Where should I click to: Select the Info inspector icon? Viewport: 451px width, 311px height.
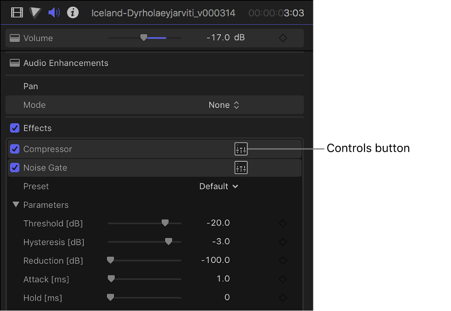point(73,12)
